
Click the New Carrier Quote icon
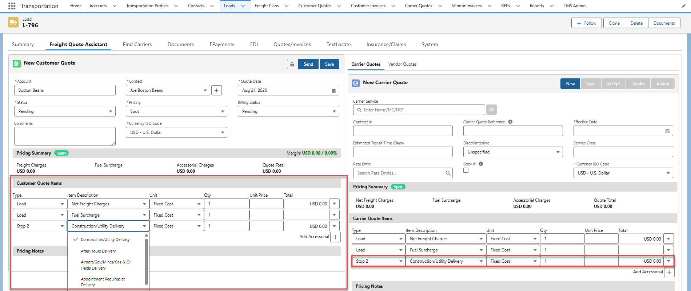[356, 83]
